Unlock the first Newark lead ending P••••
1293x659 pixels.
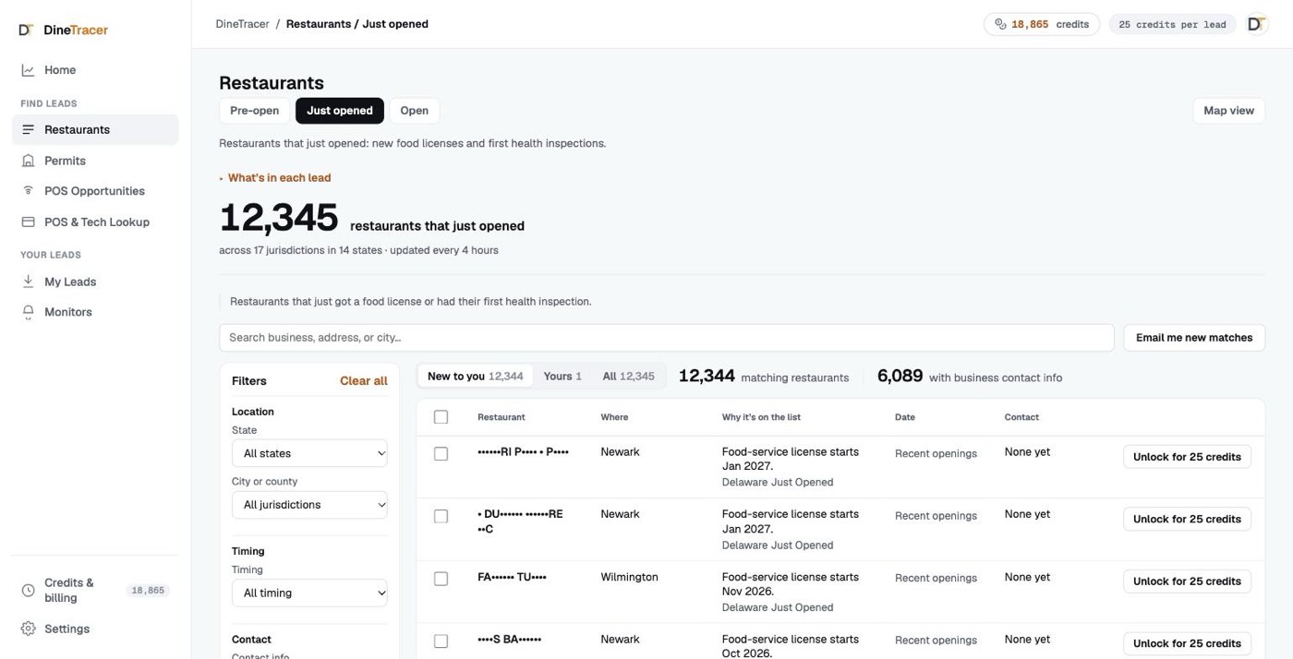(x=1187, y=457)
